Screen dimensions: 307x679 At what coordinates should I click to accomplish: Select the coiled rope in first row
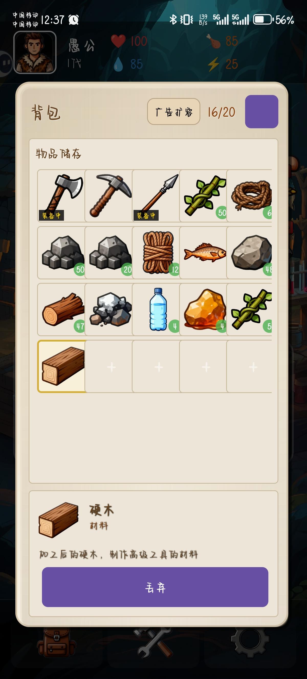(249, 196)
